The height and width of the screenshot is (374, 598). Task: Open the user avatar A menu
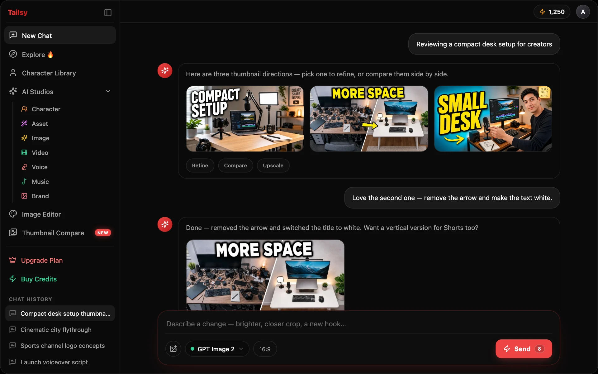coord(583,12)
